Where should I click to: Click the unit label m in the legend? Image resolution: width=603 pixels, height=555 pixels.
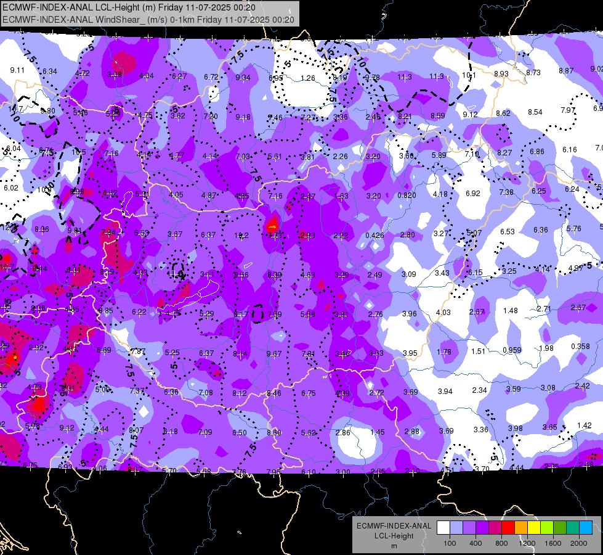[394, 546]
